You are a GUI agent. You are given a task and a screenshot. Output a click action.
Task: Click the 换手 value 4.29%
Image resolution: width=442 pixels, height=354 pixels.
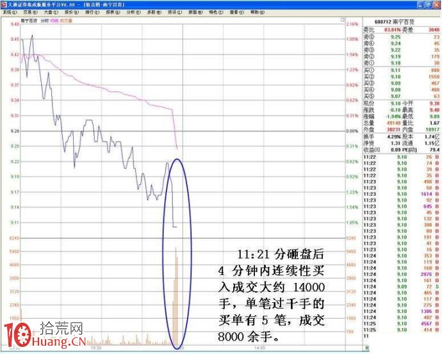coord(394,136)
